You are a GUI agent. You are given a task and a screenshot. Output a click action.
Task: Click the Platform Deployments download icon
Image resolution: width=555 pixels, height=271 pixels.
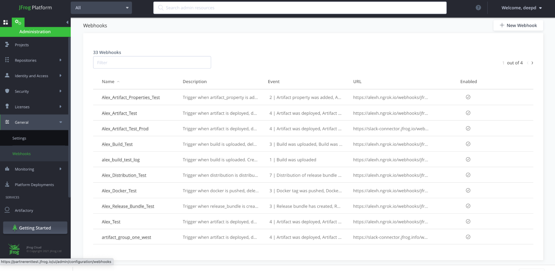pos(7,184)
